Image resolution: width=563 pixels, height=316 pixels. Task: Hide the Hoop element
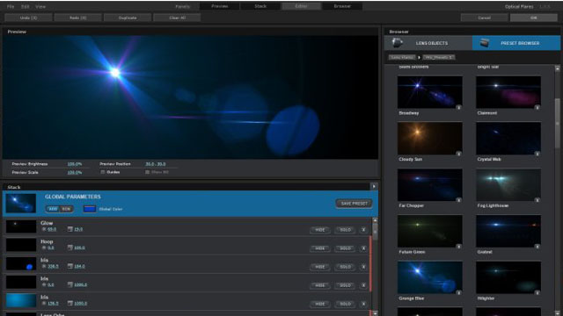pyautogui.click(x=320, y=248)
